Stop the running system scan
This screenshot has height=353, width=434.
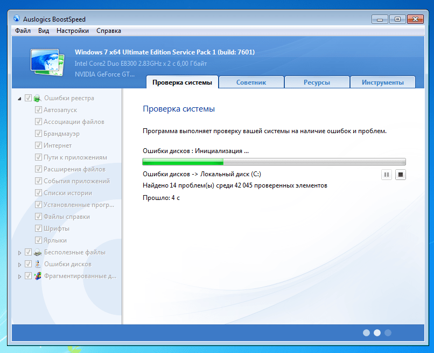401,175
